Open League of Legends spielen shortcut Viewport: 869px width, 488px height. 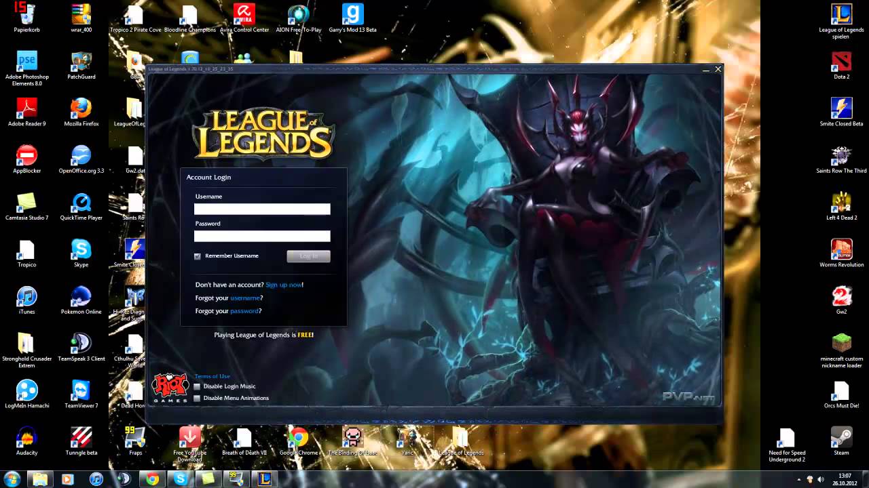coord(841,20)
